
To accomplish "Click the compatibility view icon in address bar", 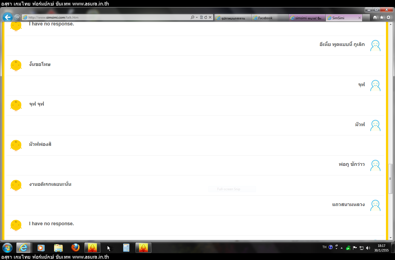I will (201, 17).
